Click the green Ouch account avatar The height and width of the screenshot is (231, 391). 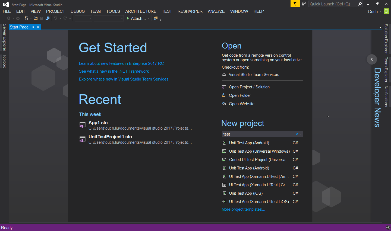386,11
